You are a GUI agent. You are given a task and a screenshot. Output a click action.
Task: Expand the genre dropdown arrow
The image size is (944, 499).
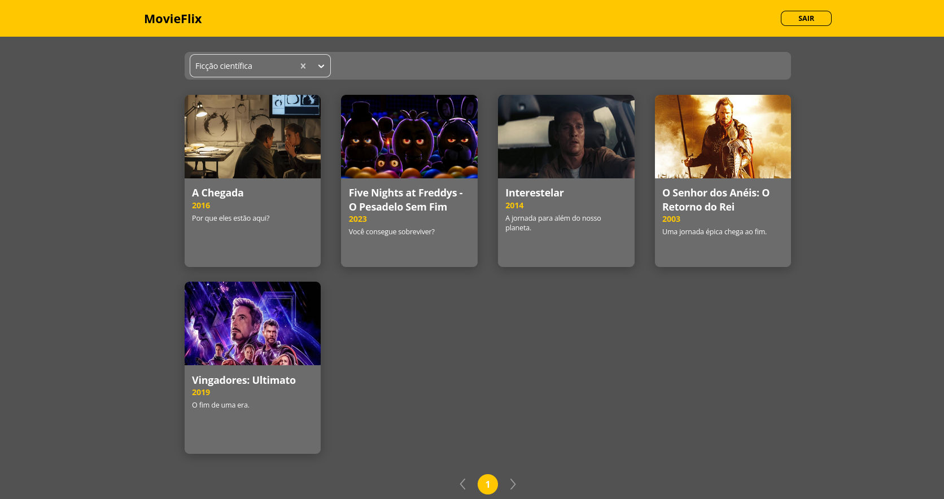(x=321, y=66)
